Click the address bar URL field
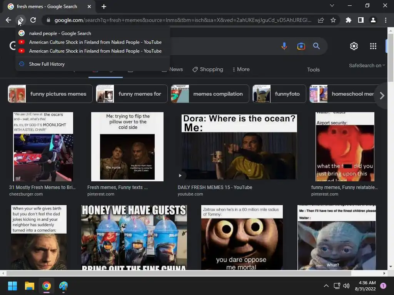Viewport: 394px width, 295px height. (x=183, y=20)
